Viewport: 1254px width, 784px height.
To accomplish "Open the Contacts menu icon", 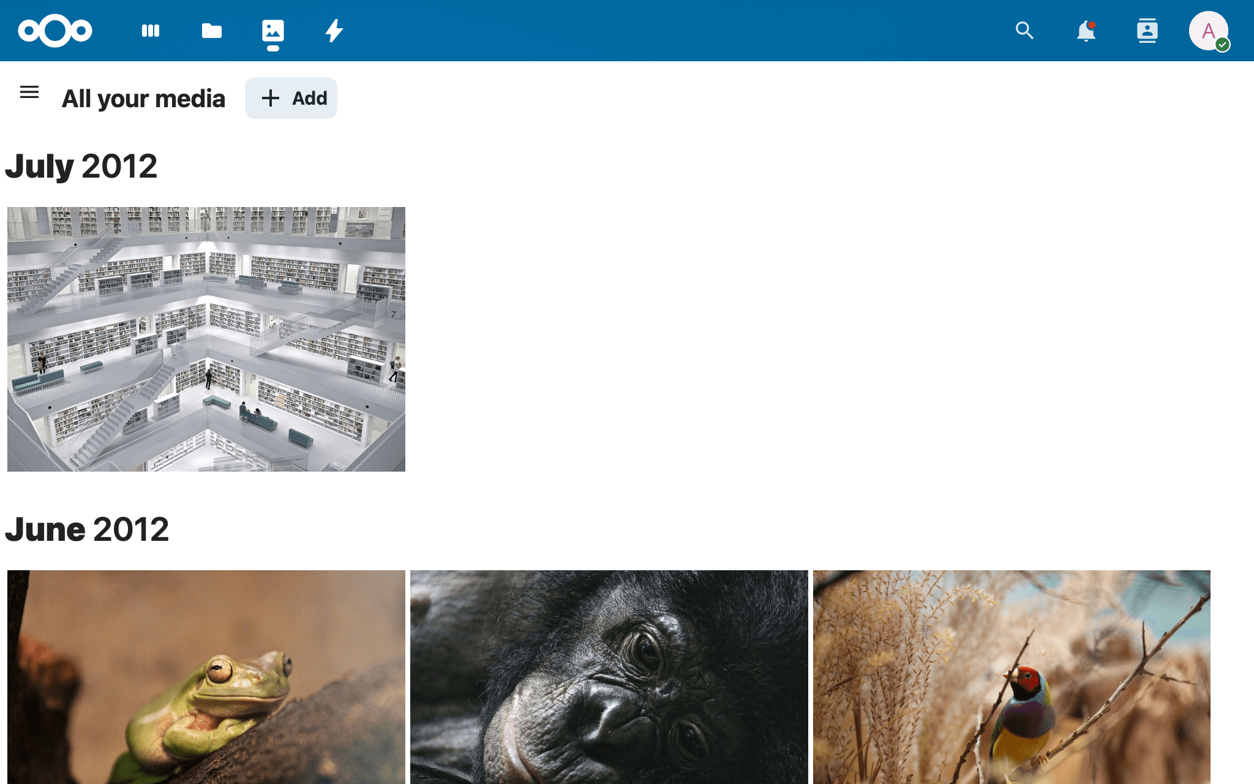I will 1147,31.
